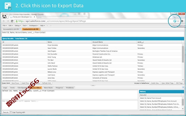
Task: Select the Andy Young row
Action: click(92, 57)
